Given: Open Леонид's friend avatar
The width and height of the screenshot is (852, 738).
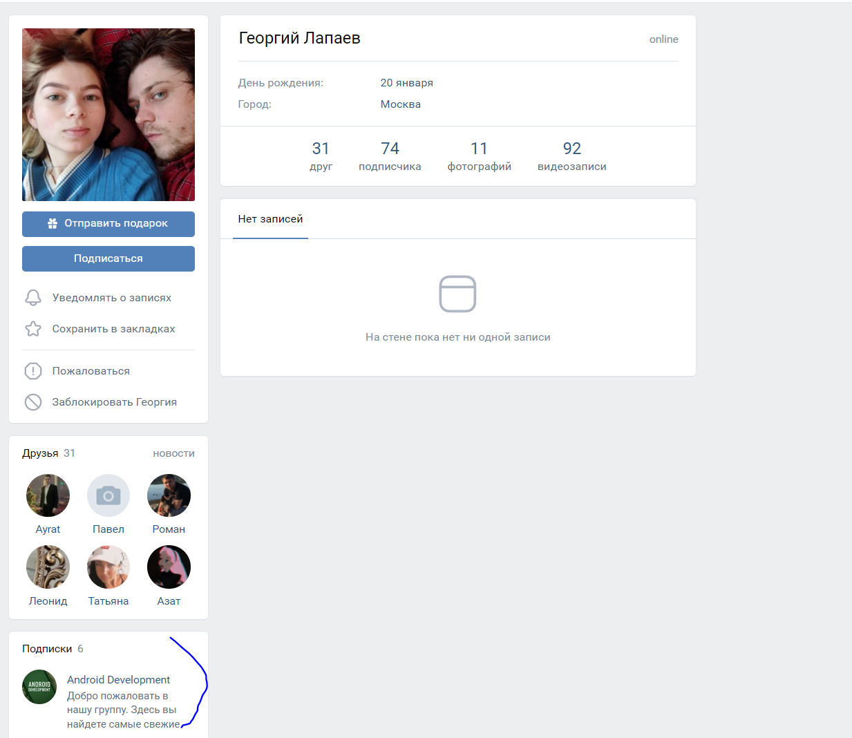Looking at the screenshot, I should [x=48, y=567].
